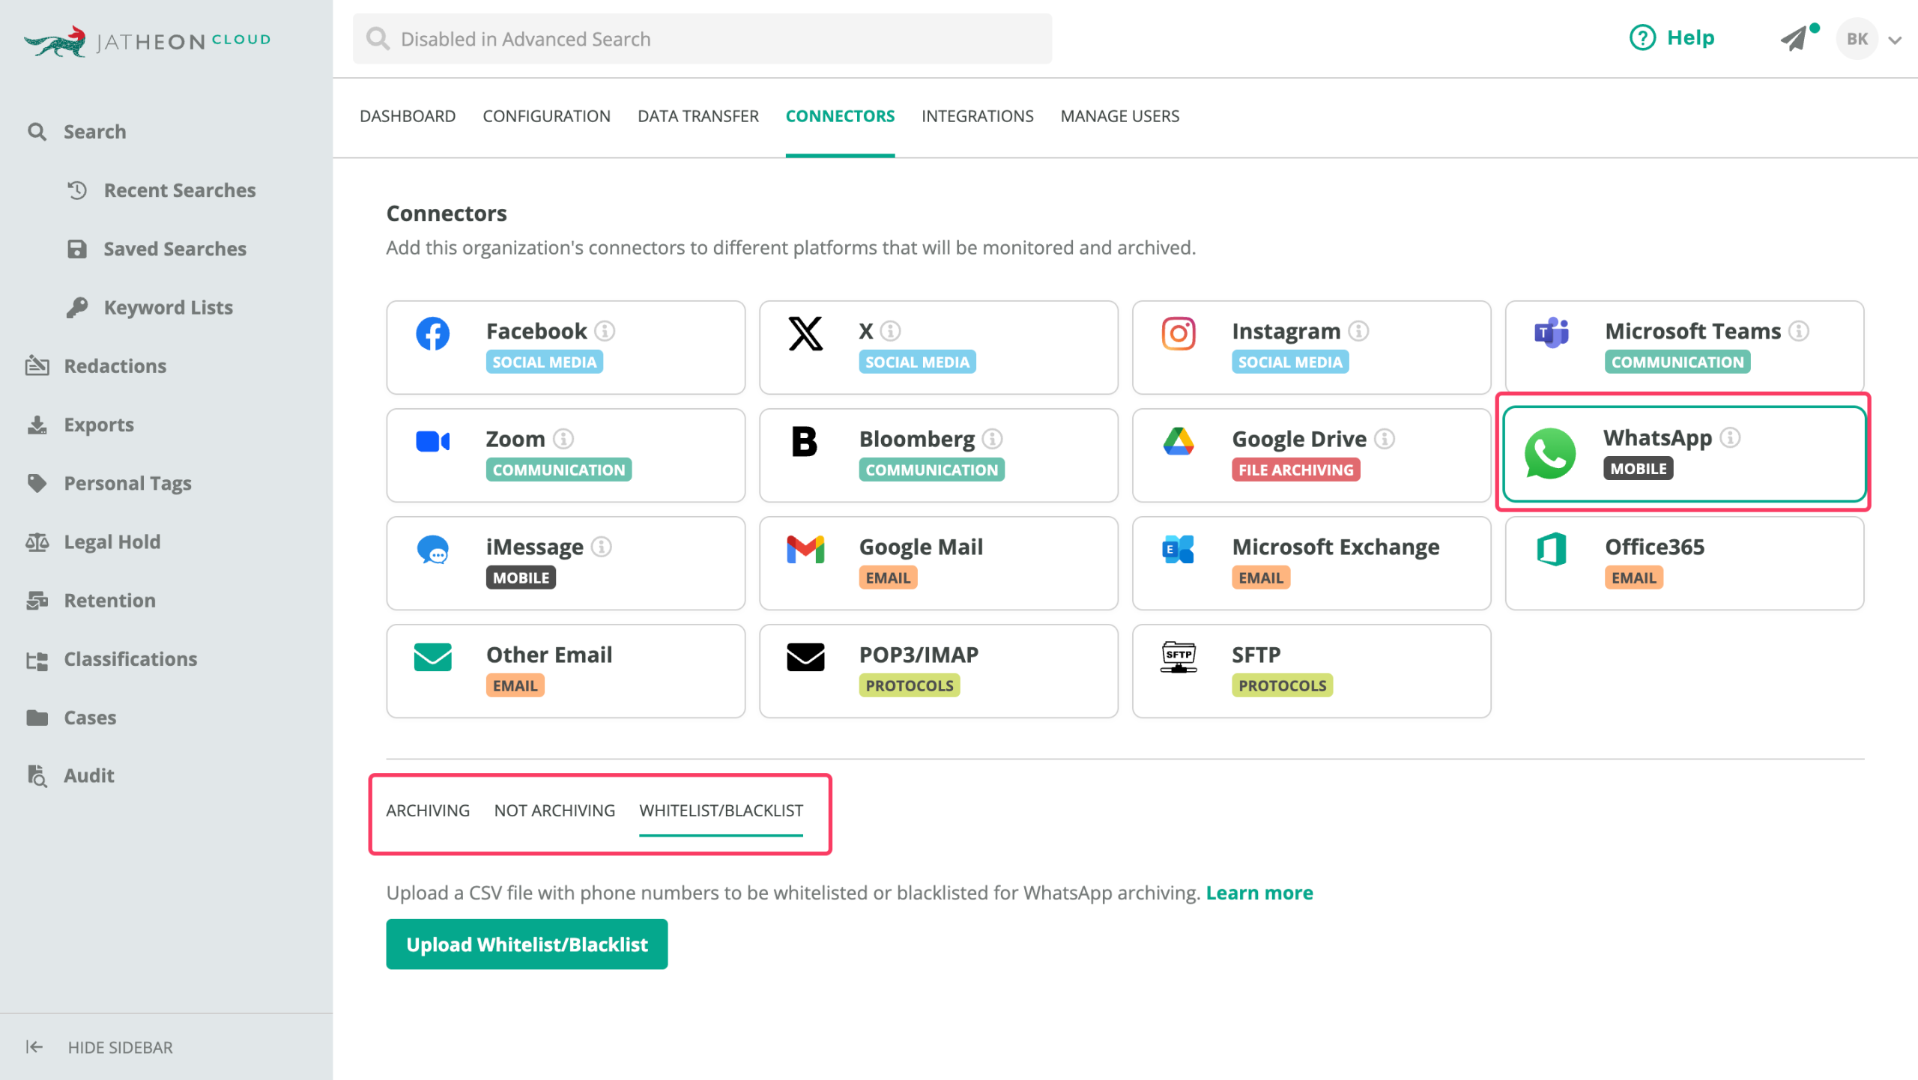The height and width of the screenshot is (1080, 1918).
Task: Click the Zoom camera icon
Action: coord(432,441)
